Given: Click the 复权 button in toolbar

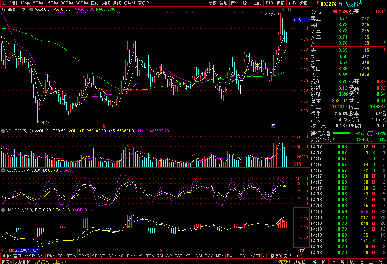Looking at the screenshot, I should coord(212,3).
